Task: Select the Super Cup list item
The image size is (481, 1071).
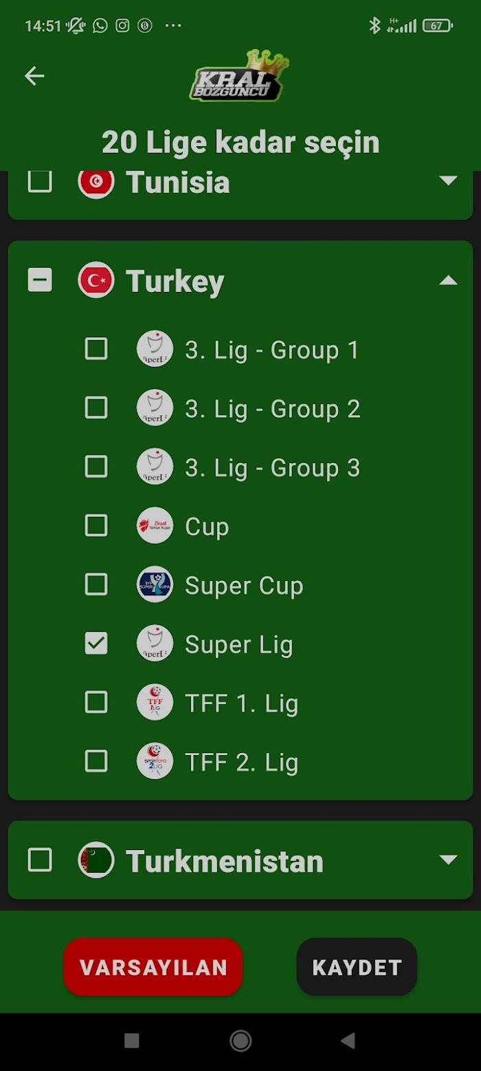Action: [x=240, y=585]
